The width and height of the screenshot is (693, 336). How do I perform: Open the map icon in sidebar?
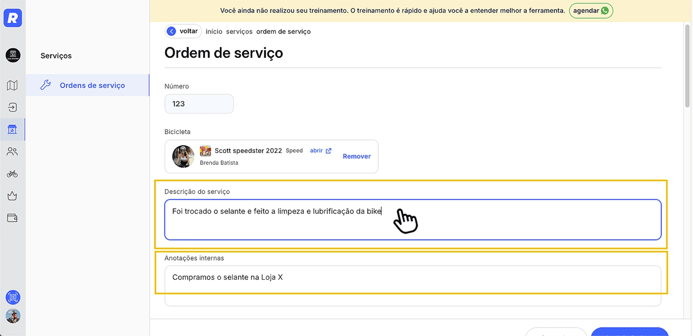(x=12, y=85)
